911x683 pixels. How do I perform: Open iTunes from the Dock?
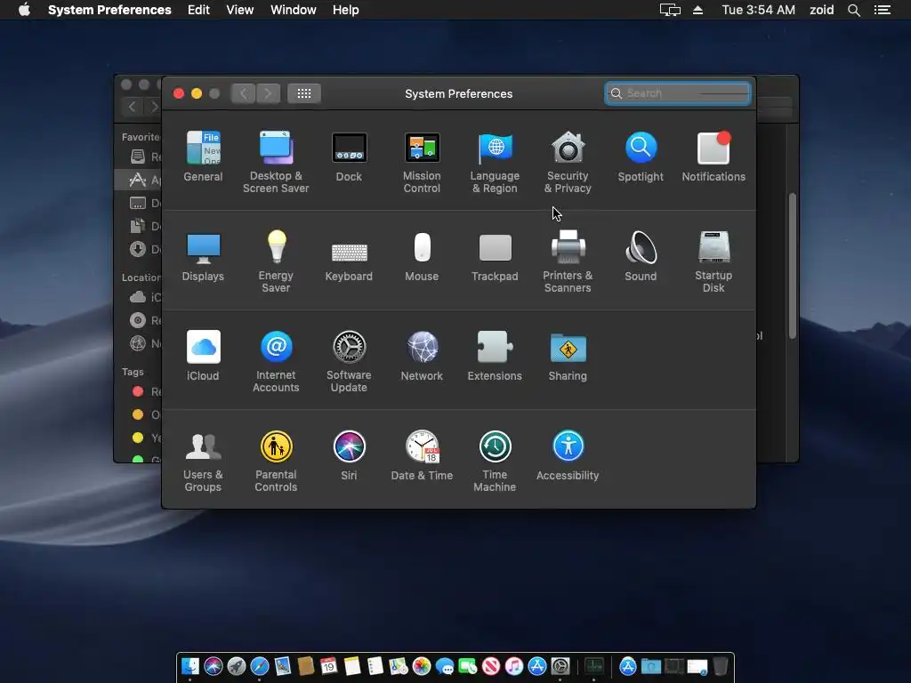click(514, 666)
